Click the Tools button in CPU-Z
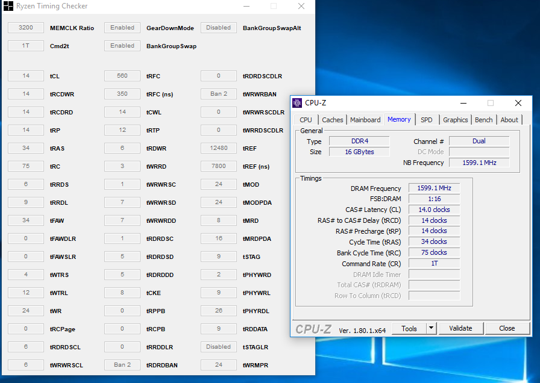The height and width of the screenshot is (383, 540). (x=409, y=328)
